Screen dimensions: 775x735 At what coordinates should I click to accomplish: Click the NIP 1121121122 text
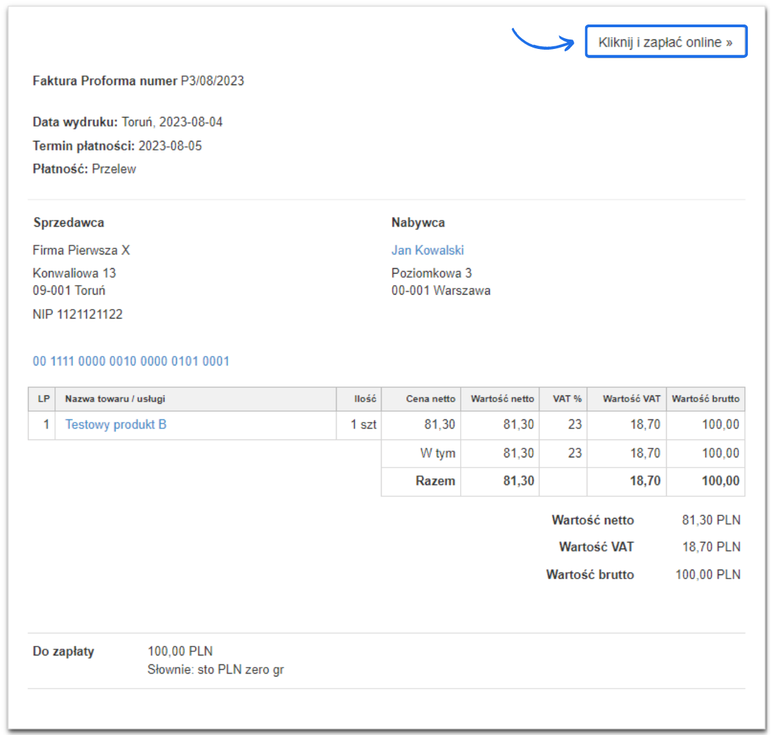click(78, 314)
